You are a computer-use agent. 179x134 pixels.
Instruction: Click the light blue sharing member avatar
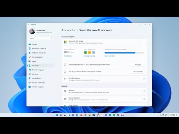[x=93, y=52]
